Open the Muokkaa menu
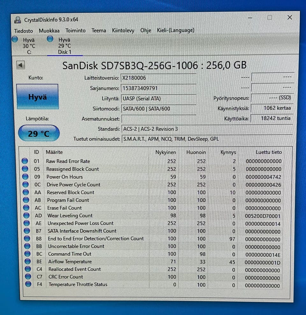 click(x=49, y=31)
